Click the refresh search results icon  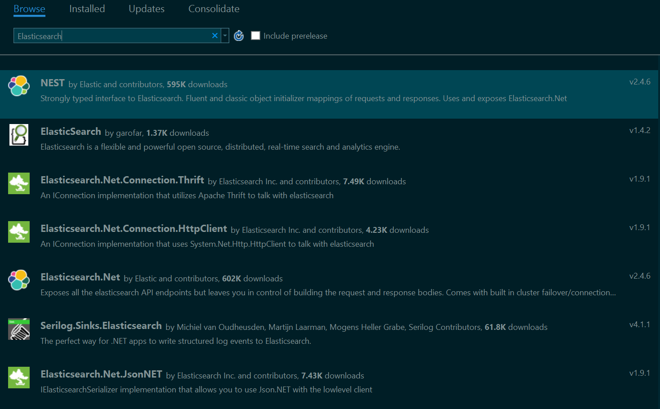(x=239, y=36)
